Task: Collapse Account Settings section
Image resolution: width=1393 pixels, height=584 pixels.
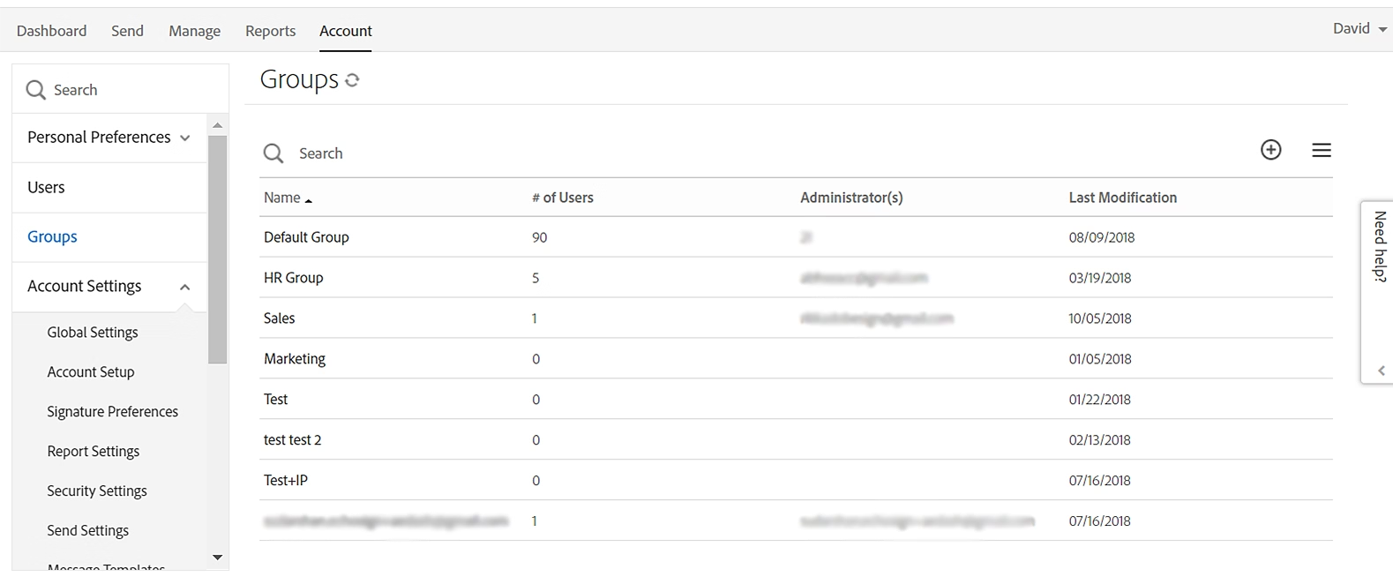Action: tap(109, 287)
